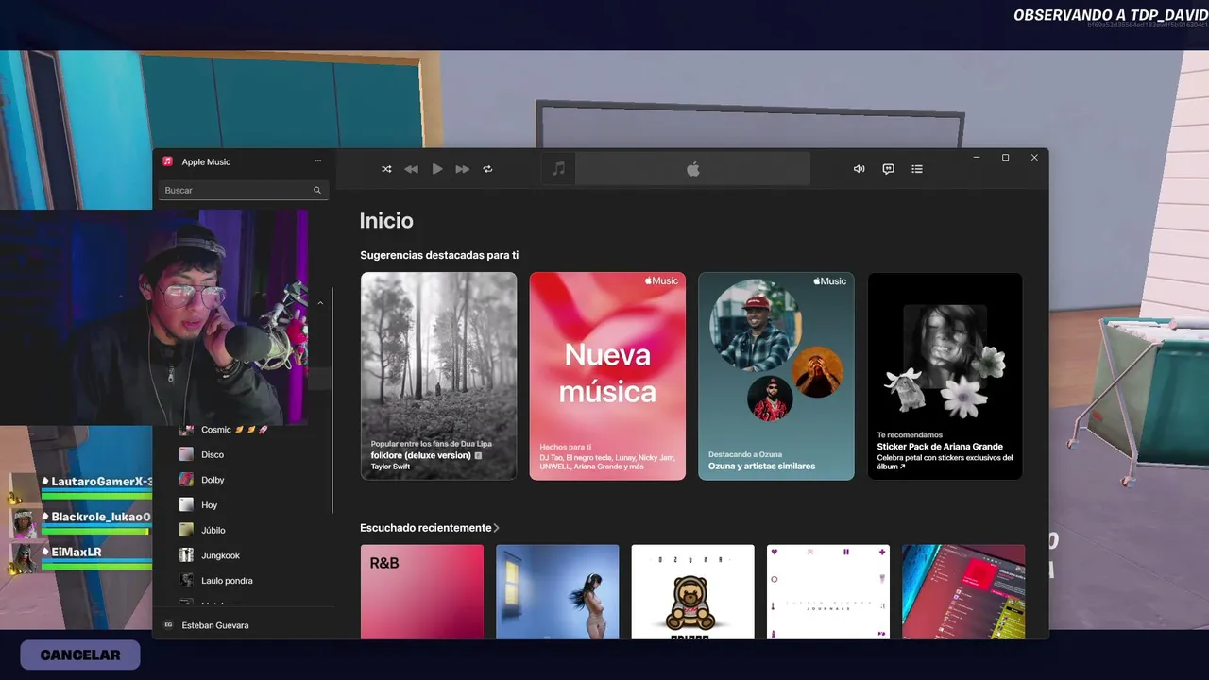
Task: Click the Dolby playlist cover icon
Action: click(187, 480)
